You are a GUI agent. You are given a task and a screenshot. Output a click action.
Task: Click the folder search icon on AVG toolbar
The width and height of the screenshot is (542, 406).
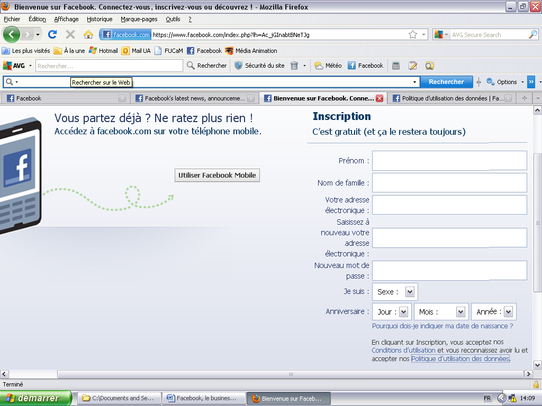430,66
